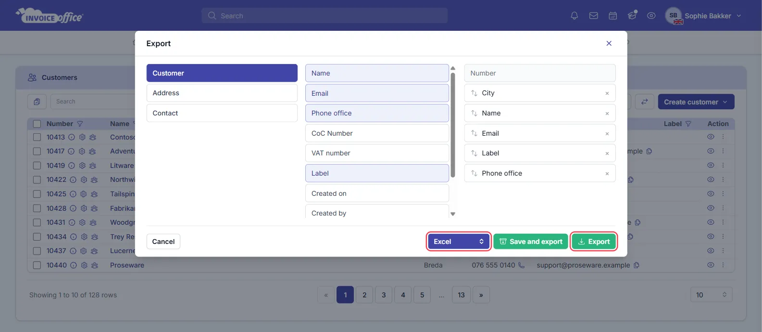Click the Proseware customer name
This screenshot has height=332, width=762.
click(x=127, y=265)
